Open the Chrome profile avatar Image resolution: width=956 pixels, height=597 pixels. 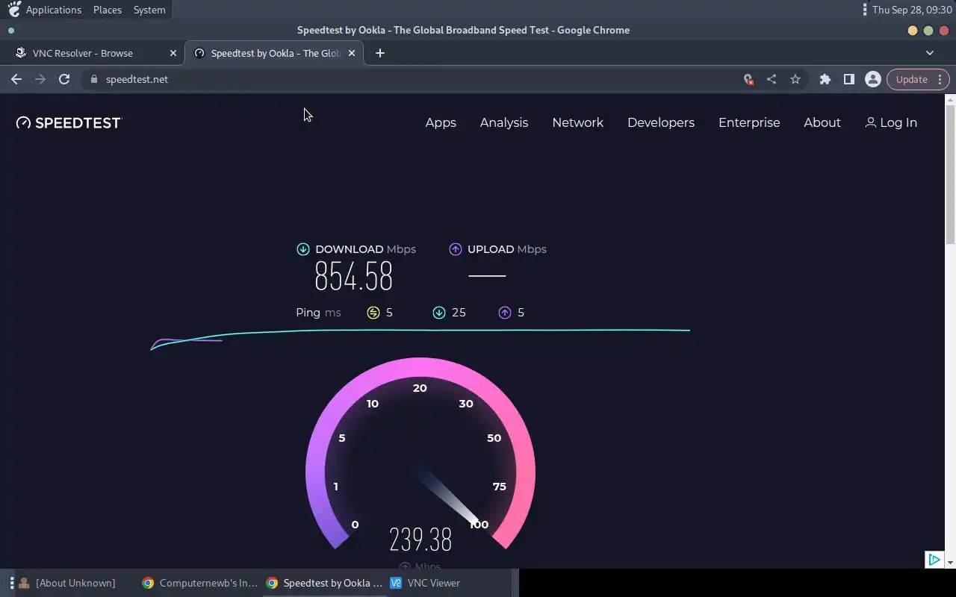[872, 79]
